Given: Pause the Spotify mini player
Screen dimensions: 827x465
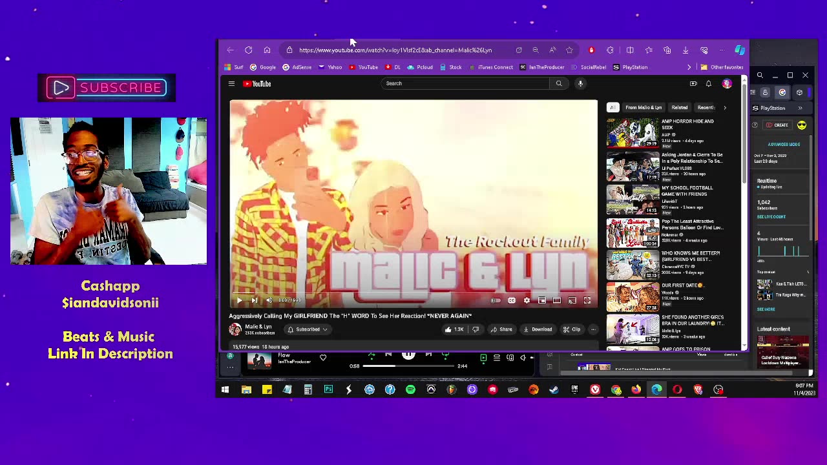Looking at the screenshot, I should pyautogui.click(x=408, y=355).
